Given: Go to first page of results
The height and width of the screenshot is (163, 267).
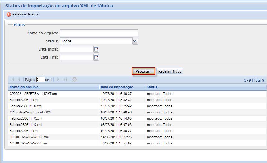Looking at the screenshot, I should (x=12, y=80).
